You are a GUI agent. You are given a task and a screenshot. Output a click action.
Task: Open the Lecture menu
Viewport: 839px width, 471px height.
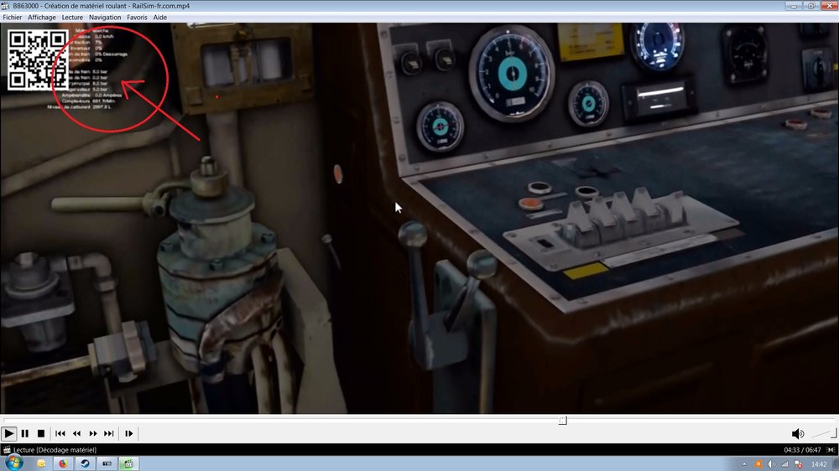coord(72,17)
